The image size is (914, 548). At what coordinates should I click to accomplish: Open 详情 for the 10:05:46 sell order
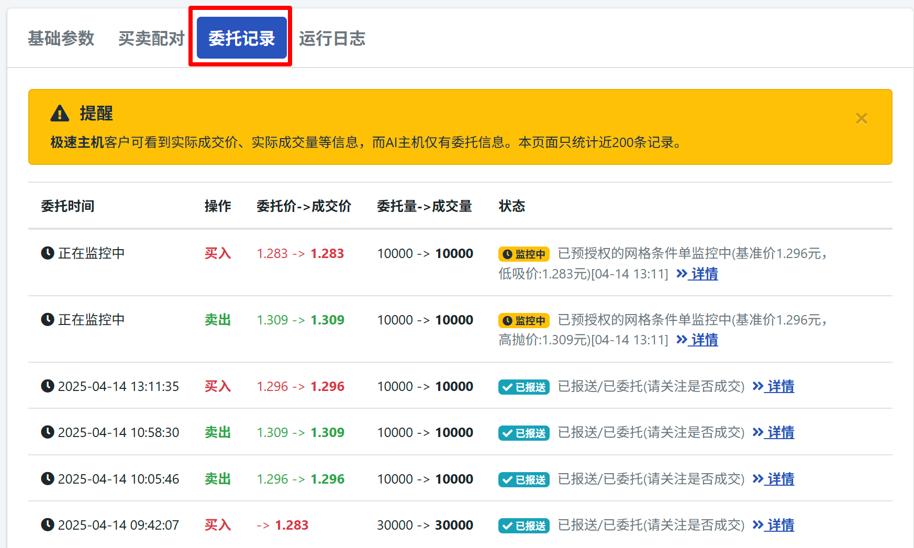pyautogui.click(x=773, y=479)
